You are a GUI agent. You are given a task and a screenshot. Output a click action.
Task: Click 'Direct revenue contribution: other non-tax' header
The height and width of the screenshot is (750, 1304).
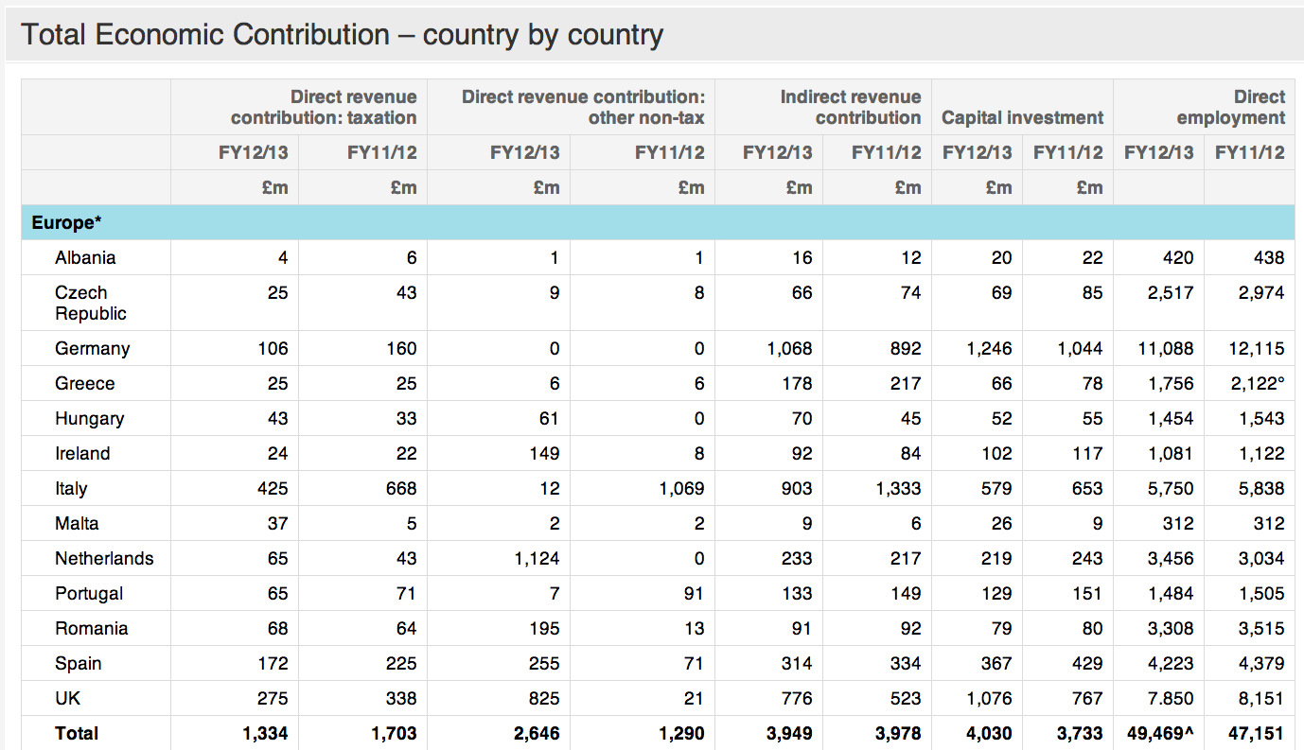coord(583,107)
